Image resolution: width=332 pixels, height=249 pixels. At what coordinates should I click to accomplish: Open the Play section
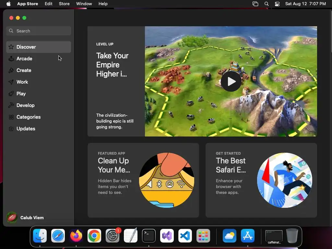(x=39, y=94)
